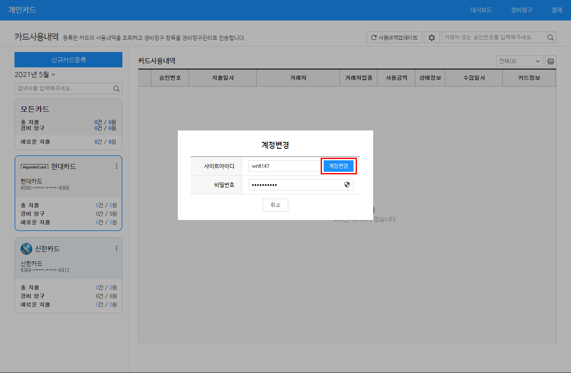Click 취소 to cancel the dialog
The width and height of the screenshot is (571, 373).
point(275,205)
